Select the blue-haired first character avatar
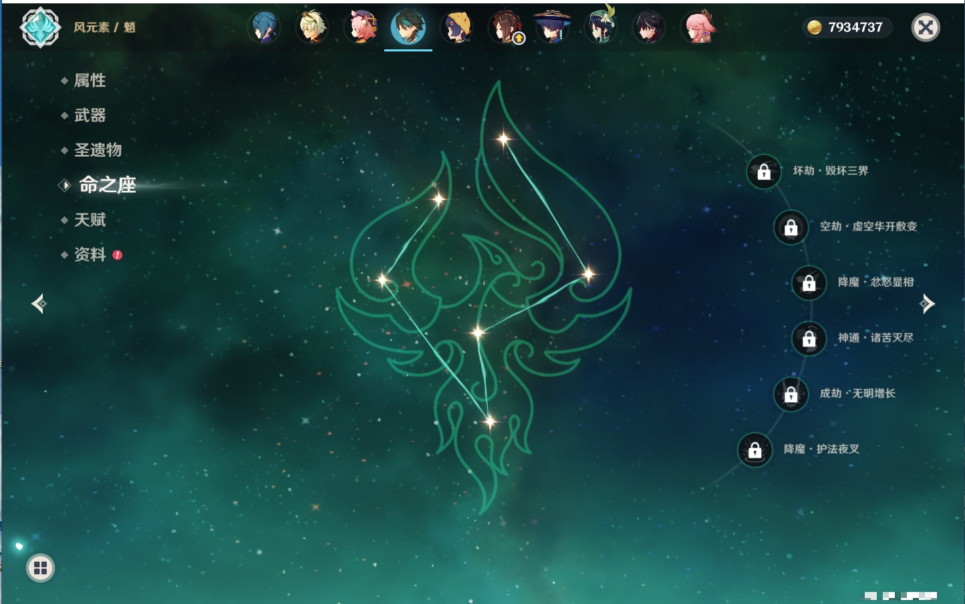965x604 pixels. pyautogui.click(x=264, y=28)
